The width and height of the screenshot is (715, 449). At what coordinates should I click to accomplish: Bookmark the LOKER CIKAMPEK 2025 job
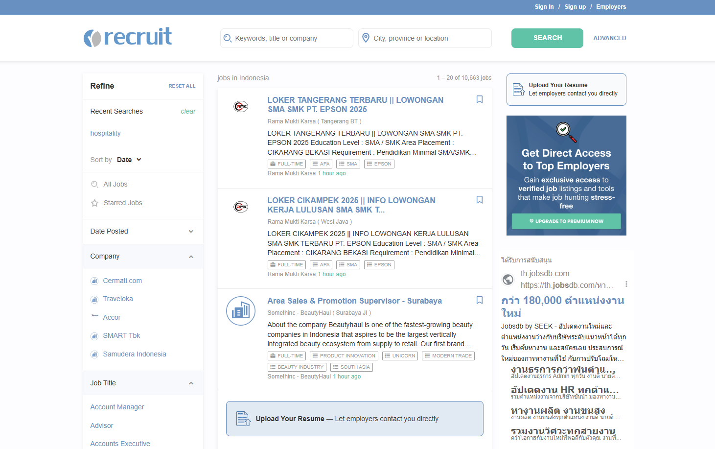[480, 200]
